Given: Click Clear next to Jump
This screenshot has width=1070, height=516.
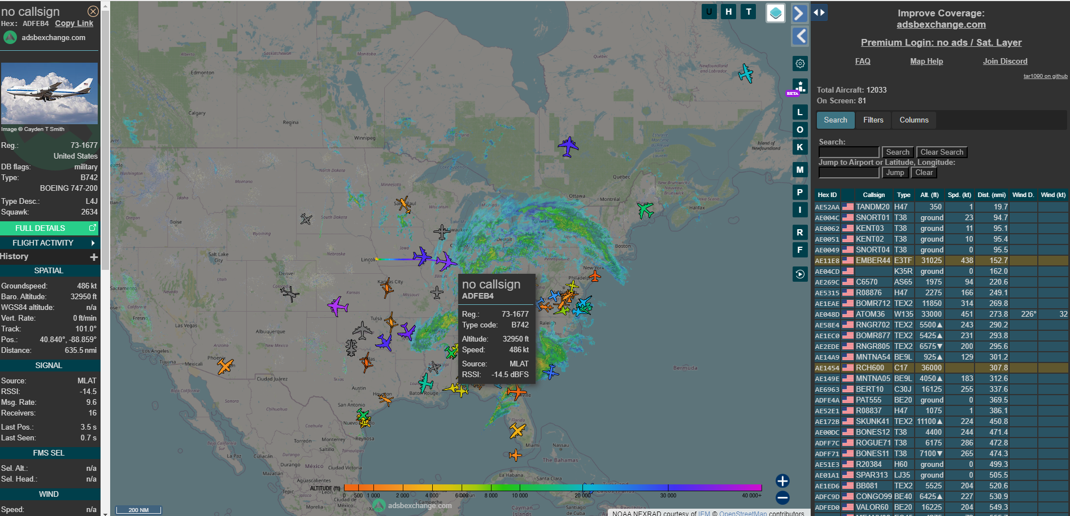Looking at the screenshot, I should 924,172.
